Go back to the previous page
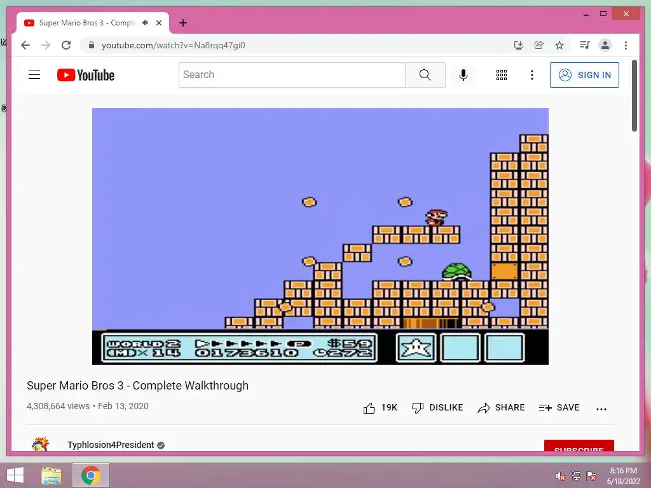This screenshot has height=488, width=651. (x=25, y=45)
